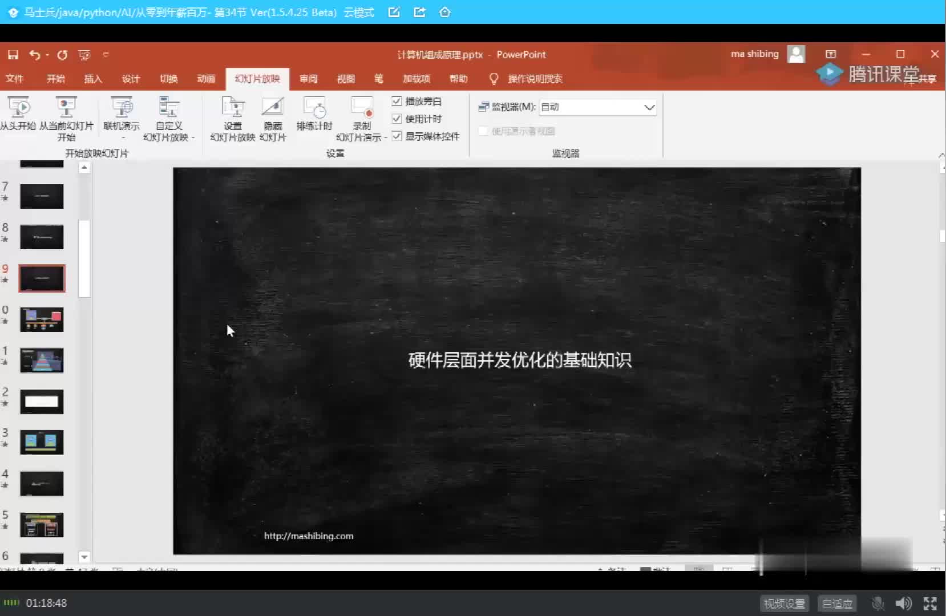This screenshot has height=616, width=946.
Task: Enter fullscreen with the expand icon
Action: click(930, 603)
